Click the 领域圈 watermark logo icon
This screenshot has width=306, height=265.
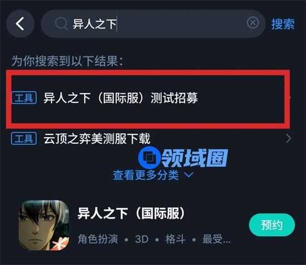click(x=149, y=158)
